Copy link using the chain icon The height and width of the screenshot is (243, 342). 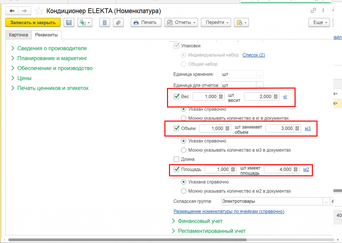click(x=313, y=10)
